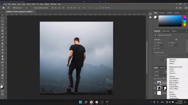
Task: Select the Lasso tool
Action: pos(2,21)
